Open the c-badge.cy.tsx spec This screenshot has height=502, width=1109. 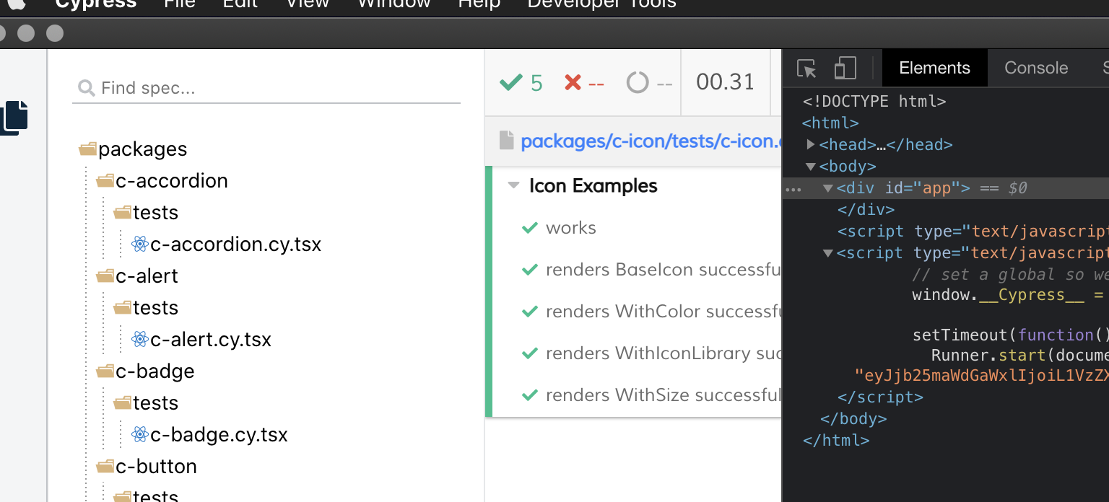(x=219, y=435)
